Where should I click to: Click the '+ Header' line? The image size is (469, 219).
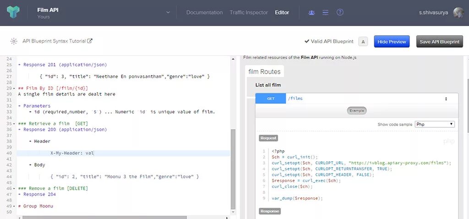point(39,141)
